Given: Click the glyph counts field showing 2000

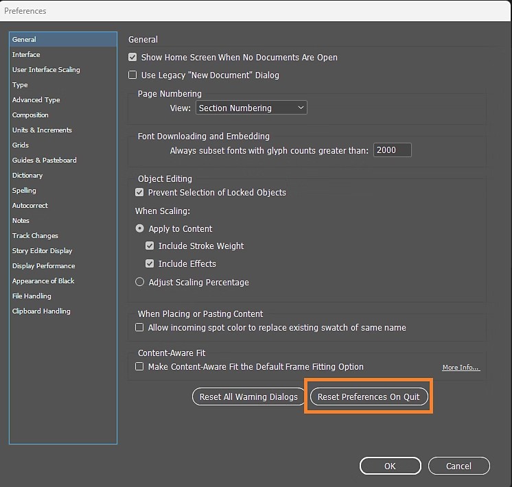Looking at the screenshot, I should click(x=392, y=150).
